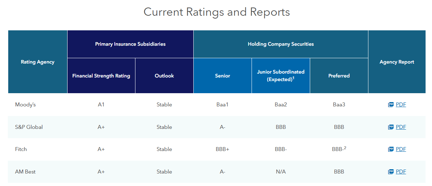Select the Rating Agency header cell
This screenshot has width=432, height=186.
pos(38,62)
